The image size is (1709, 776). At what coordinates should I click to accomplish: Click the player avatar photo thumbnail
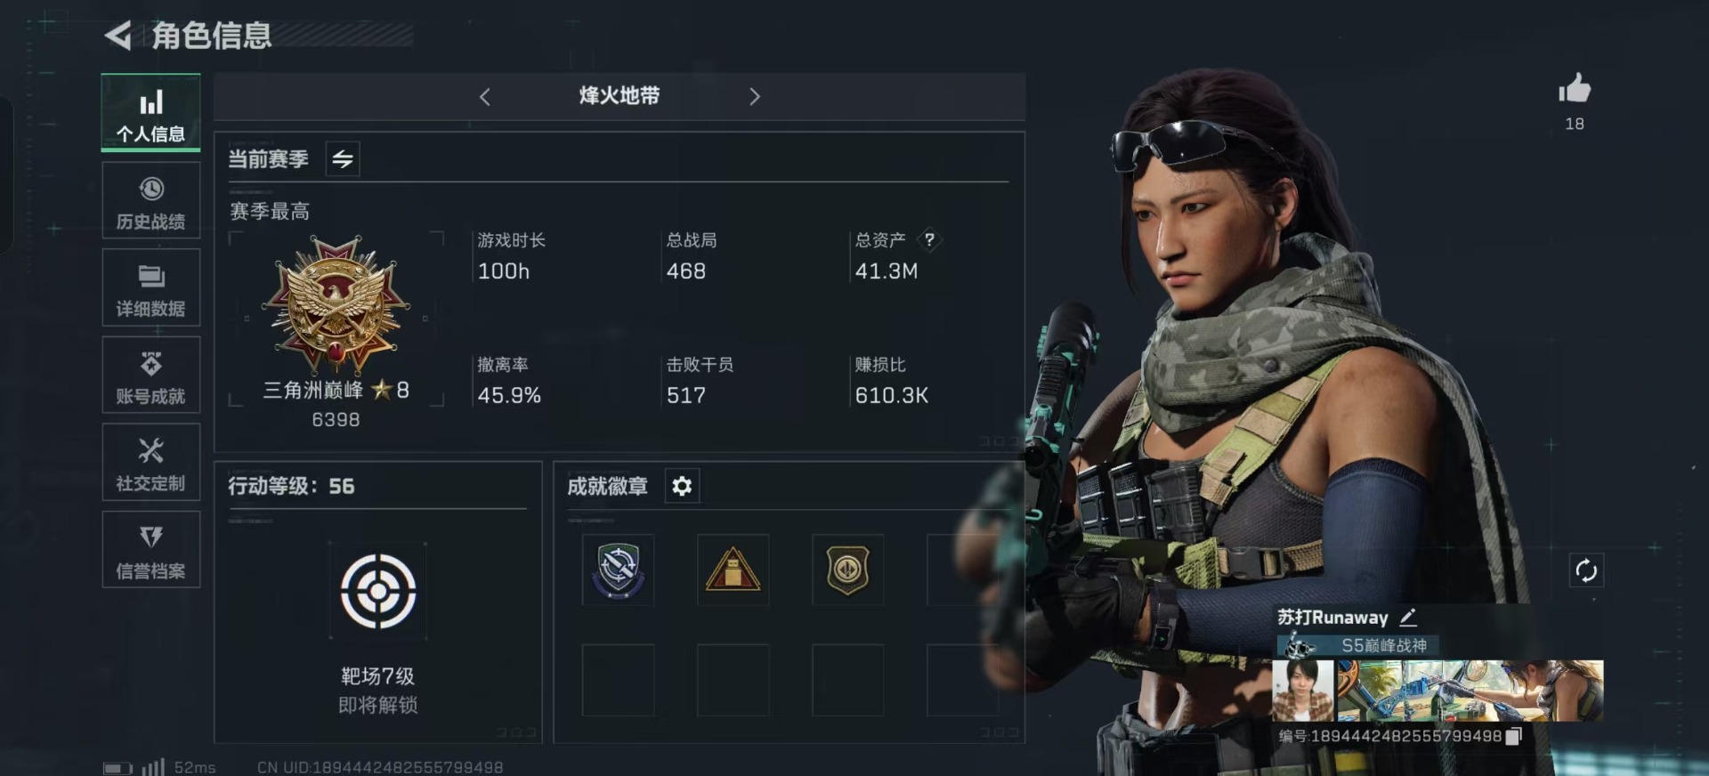(1303, 691)
